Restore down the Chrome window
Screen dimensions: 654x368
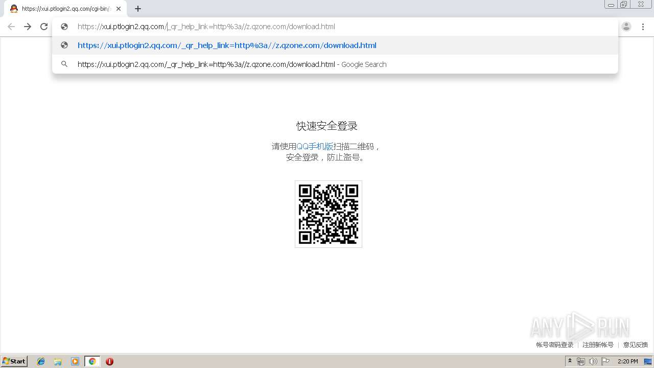[x=624, y=4]
